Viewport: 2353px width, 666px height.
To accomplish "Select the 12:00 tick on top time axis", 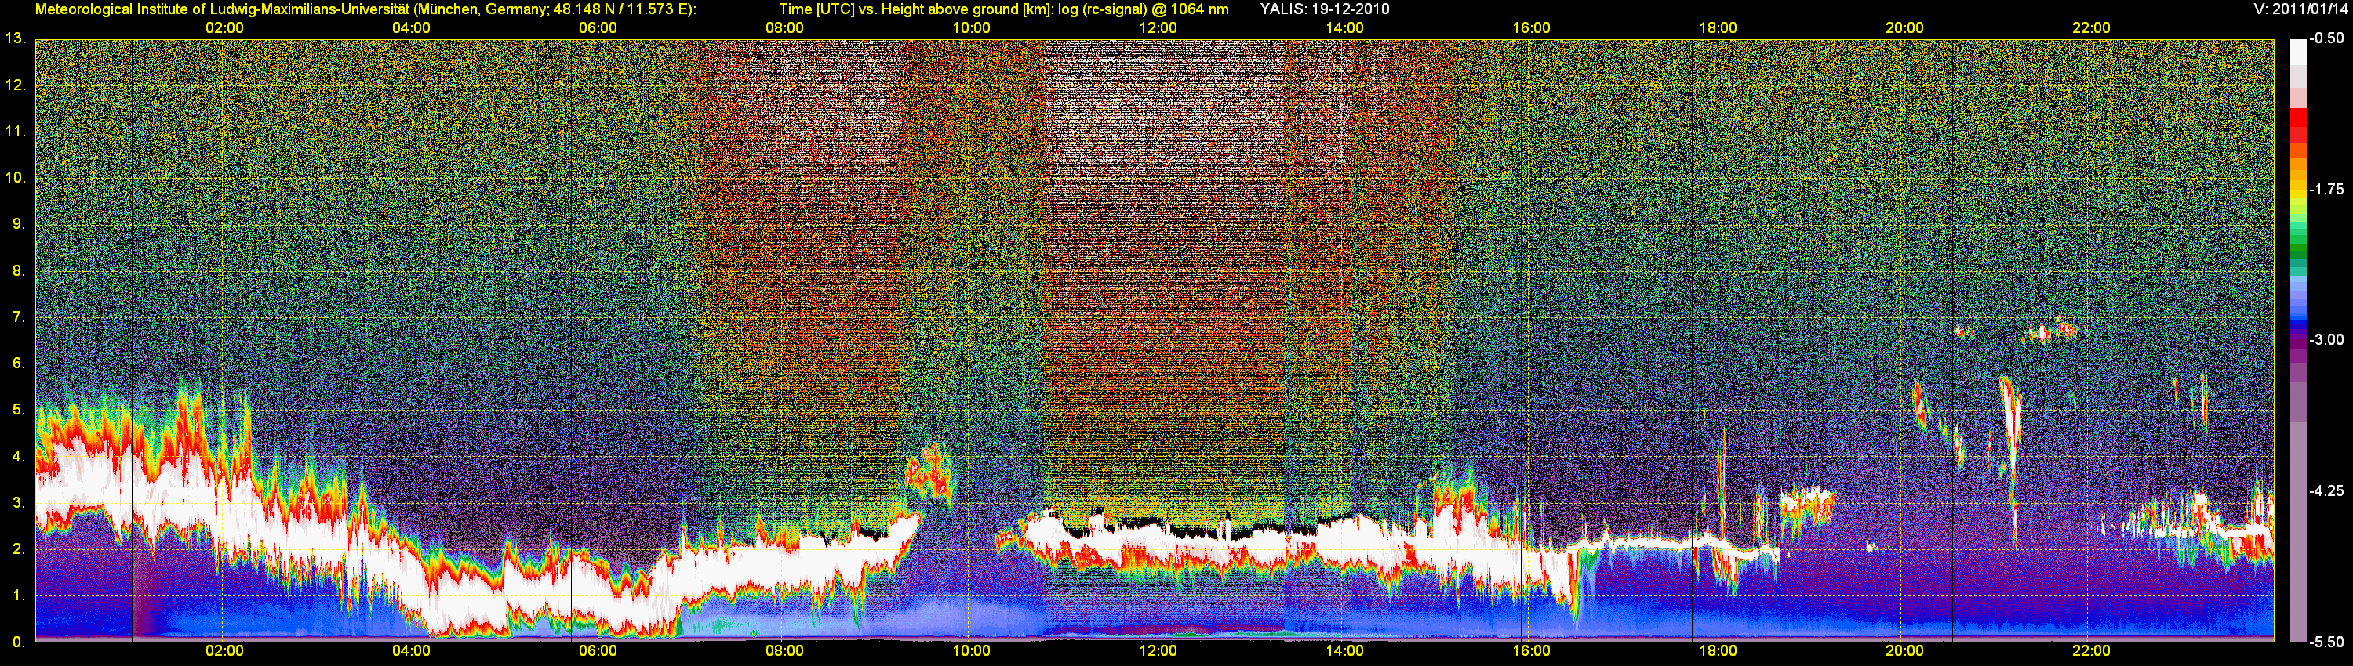I will 1158,28.
